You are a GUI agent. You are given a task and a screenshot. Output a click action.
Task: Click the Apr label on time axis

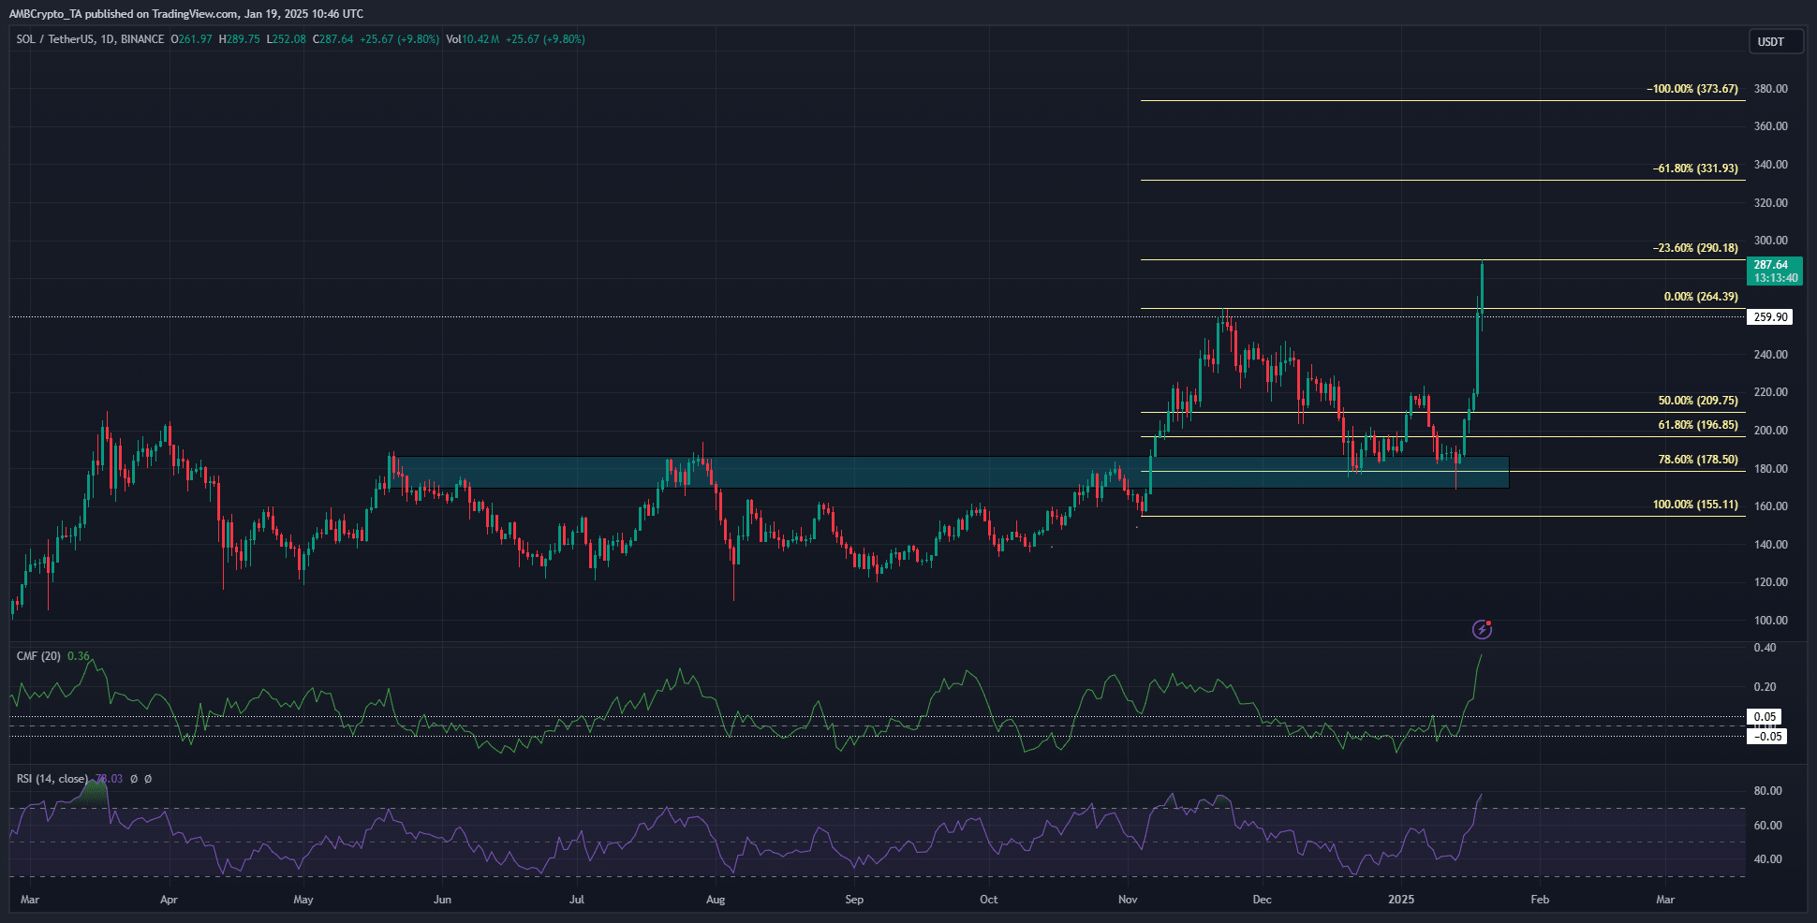pyautogui.click(x=169, y=900)
